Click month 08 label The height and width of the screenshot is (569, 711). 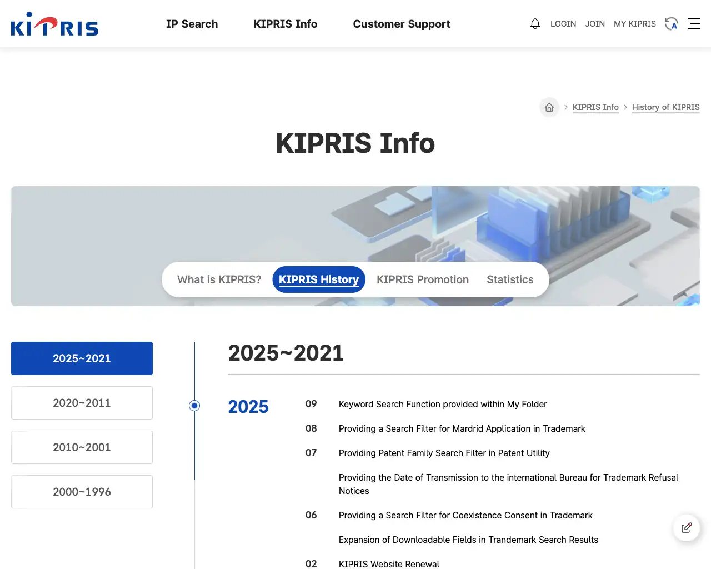(x=311, y=428)
